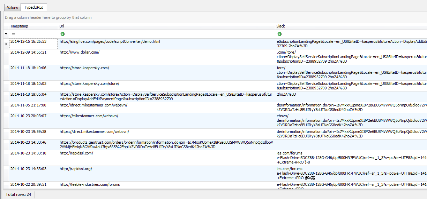The height and width of the screenshot is (199, 427).
Task: Click the Total rows: 24 status label
Action: [18, 194]
